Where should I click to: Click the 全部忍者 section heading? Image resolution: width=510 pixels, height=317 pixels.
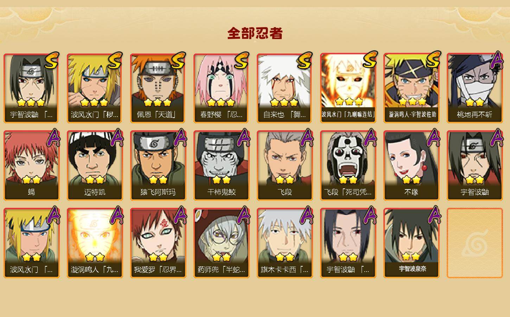click(255, 33)
